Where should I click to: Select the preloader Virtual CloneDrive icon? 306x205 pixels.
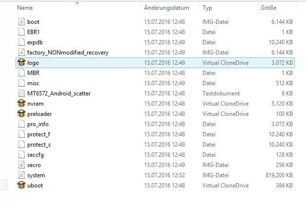pyautogui.click(x=21, y=114)
